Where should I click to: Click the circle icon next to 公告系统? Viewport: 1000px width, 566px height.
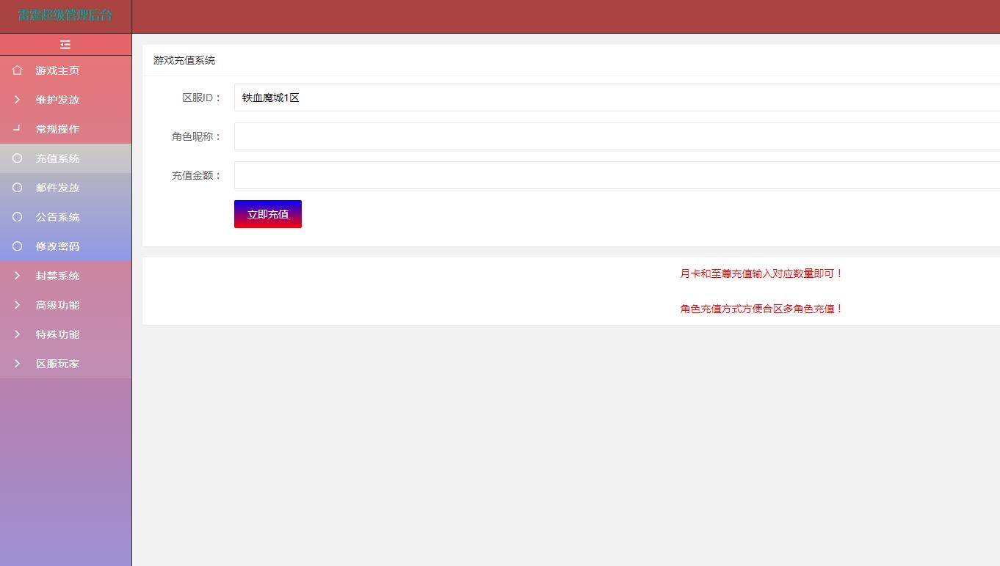(x=18, y=217)
